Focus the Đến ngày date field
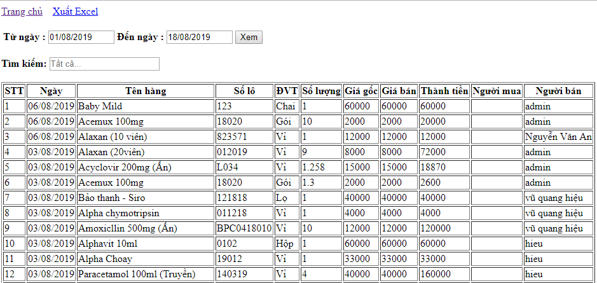This screenshot has height=283, width=597. (200, 38)
